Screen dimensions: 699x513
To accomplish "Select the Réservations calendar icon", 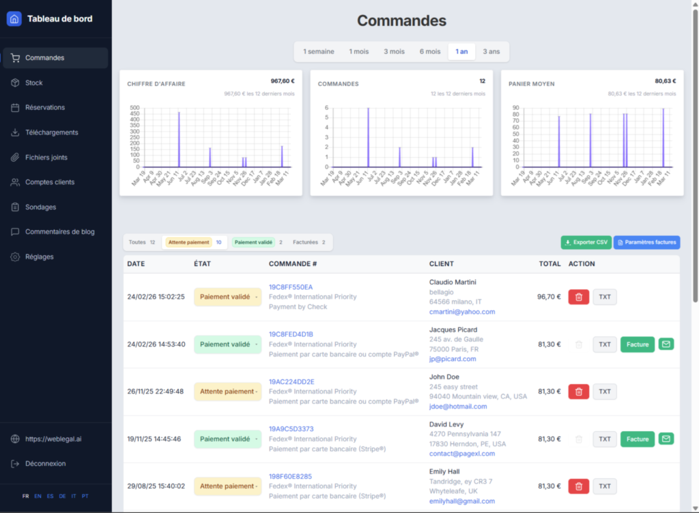I will [14, 107].
